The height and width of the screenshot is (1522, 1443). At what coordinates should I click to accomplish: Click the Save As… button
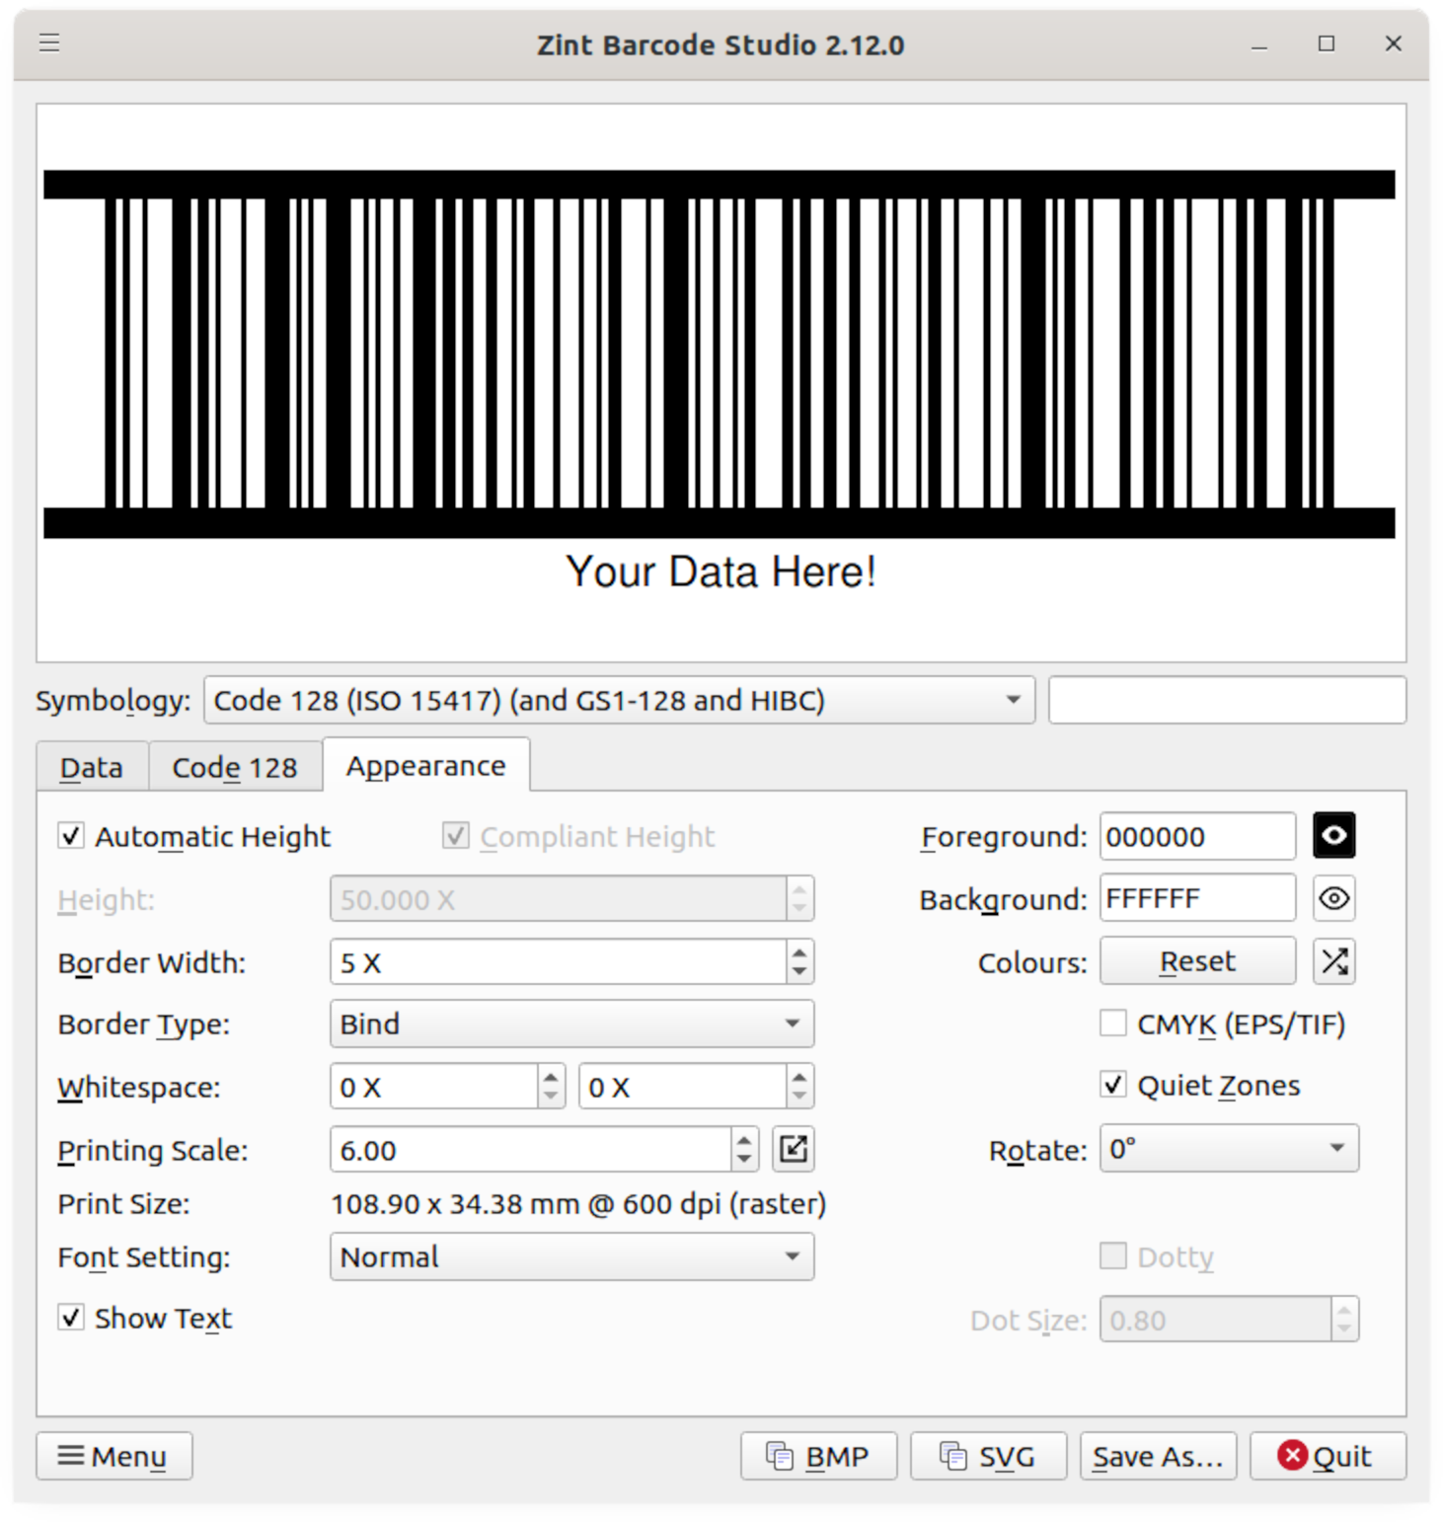1158,1457
